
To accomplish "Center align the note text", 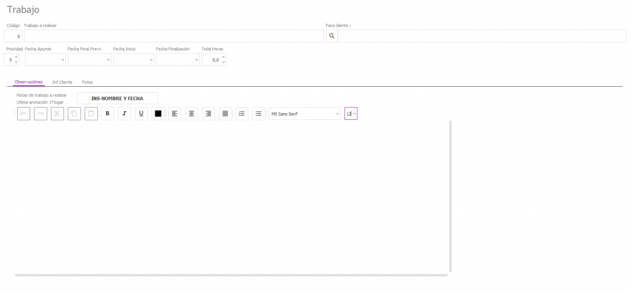I will [192, 114].
